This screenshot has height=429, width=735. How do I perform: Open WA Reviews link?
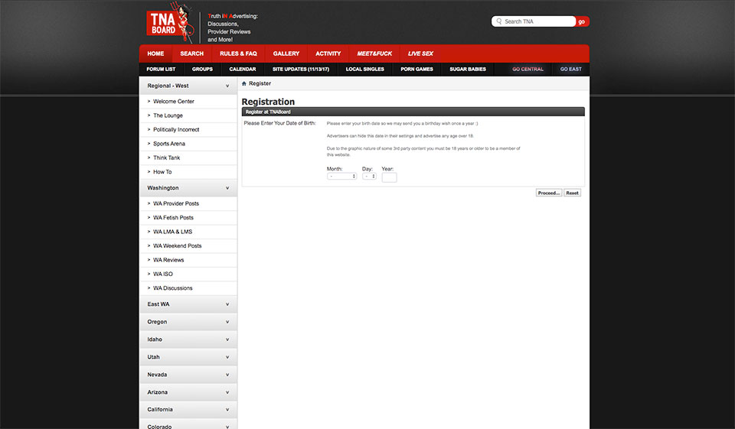[x=168, y=260]
